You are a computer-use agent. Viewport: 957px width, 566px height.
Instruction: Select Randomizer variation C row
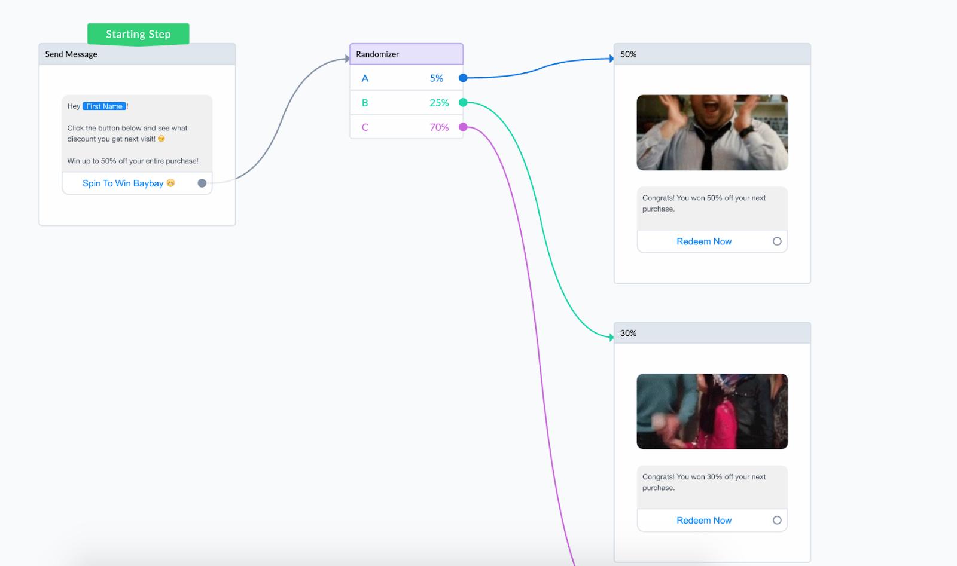click(x=406, y=127)
